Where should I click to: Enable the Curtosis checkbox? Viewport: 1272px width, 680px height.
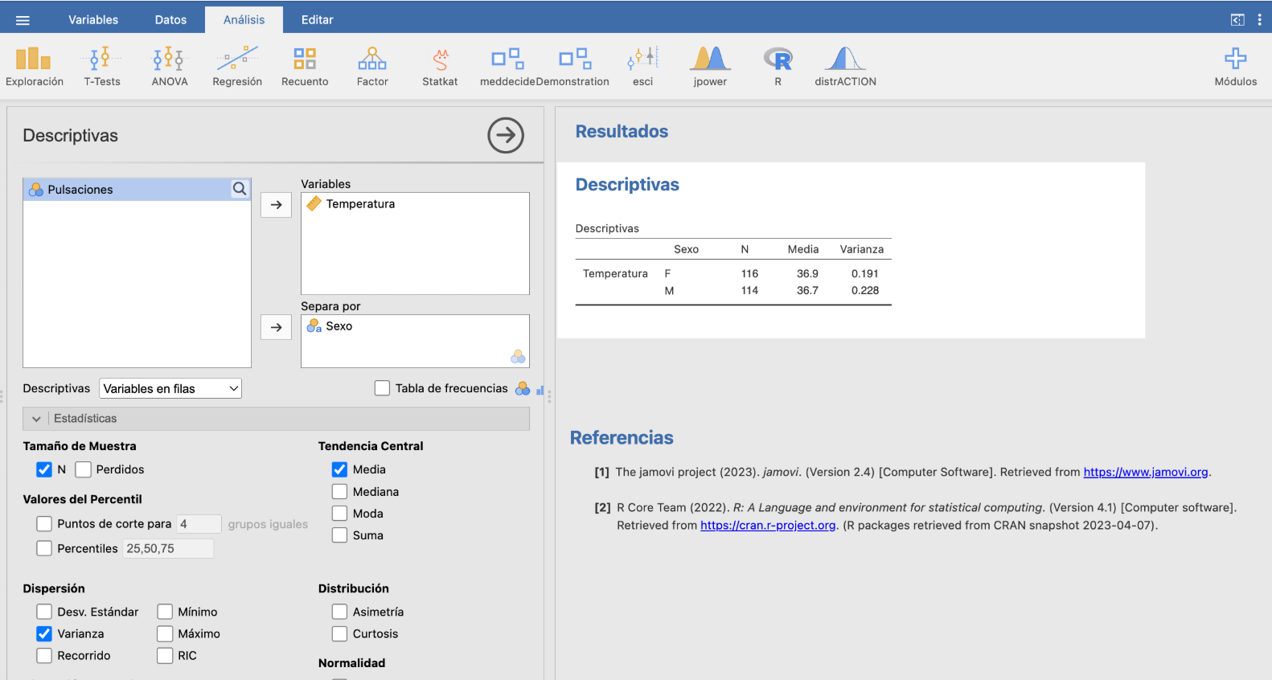pos(340,634)
